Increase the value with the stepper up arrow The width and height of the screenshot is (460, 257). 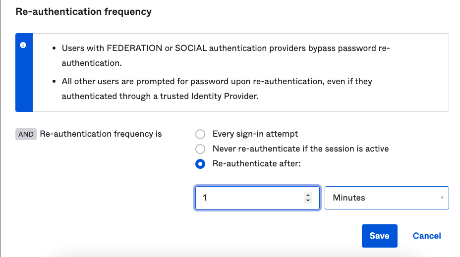pos(308,195)
